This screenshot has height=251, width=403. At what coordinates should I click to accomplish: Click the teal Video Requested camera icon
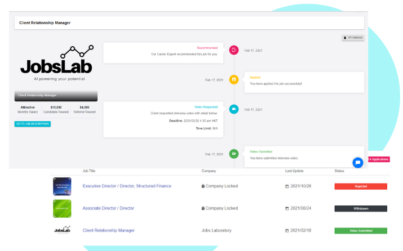click(234, 109)
